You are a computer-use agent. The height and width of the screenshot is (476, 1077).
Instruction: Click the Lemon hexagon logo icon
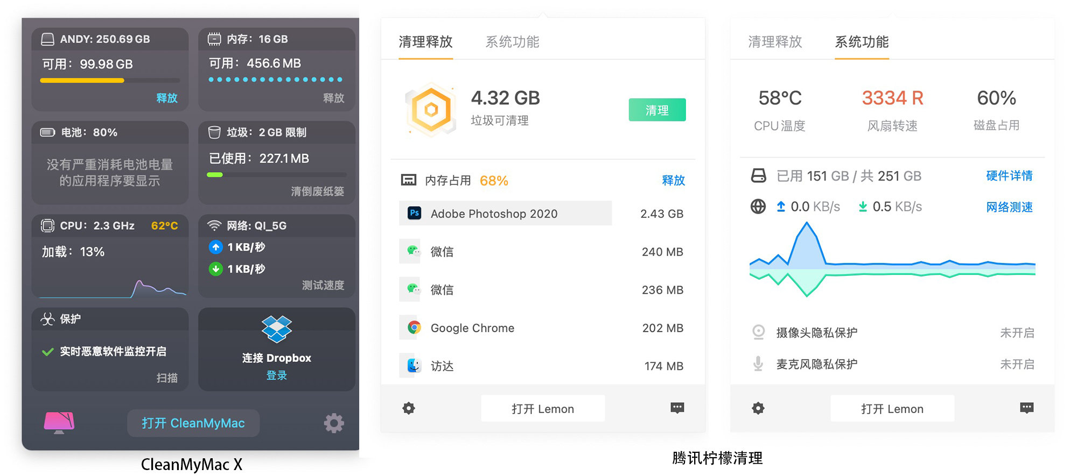click(x=431, y=110)
